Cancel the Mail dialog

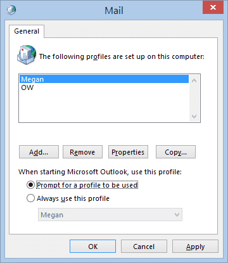(x=144, y=247)
